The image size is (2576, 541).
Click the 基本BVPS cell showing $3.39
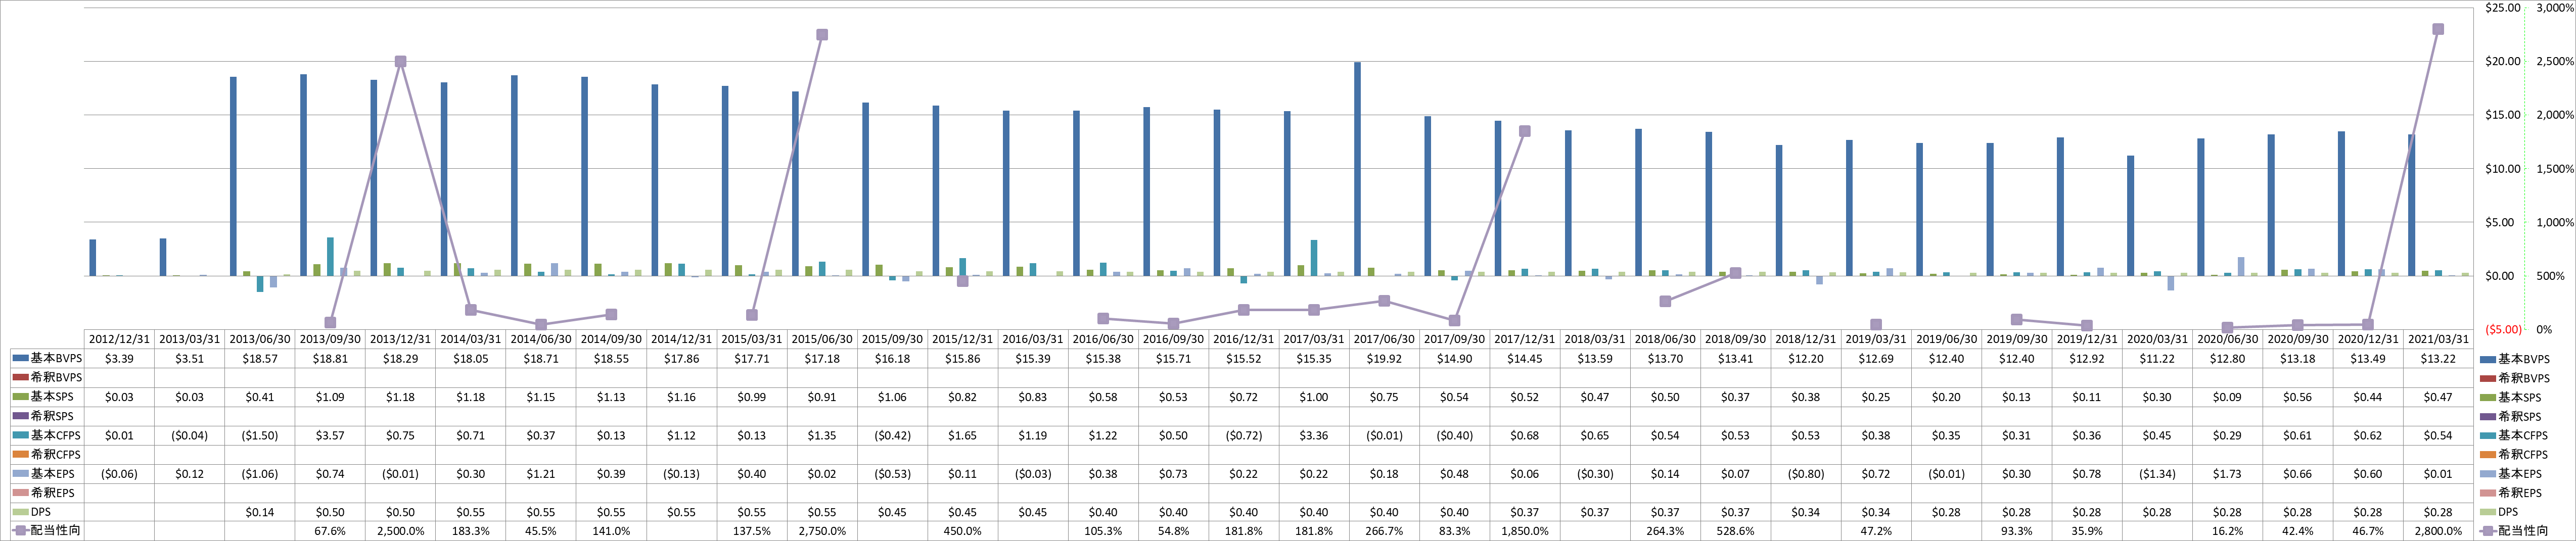(119, 358)
